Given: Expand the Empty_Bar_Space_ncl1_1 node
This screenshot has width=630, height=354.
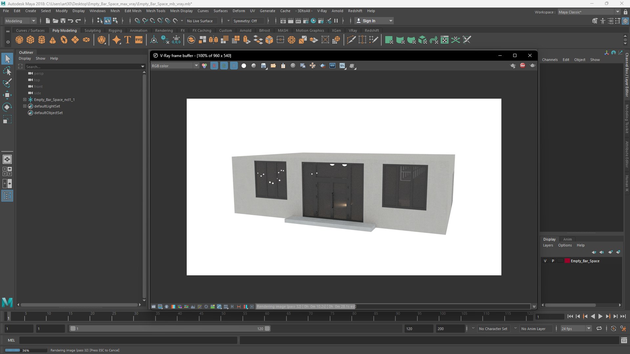Looking at the screenshot, I should [25, 99].
